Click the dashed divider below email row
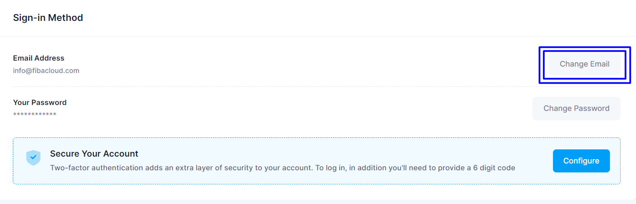 pyautogui.click(x=317, y=86)
